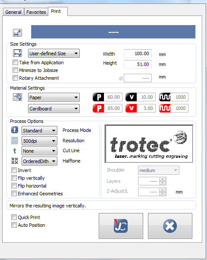Enable Quick Print checkbox
207x260 pixels.
tap(14, 217)
